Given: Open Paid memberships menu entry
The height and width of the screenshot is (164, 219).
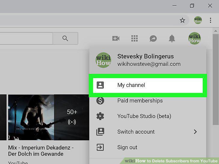Looking at the screenshot, I should (x=148, y=101).
